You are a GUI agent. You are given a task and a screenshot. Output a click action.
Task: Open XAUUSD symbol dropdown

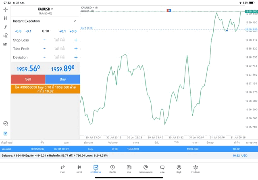coord(46,9)
